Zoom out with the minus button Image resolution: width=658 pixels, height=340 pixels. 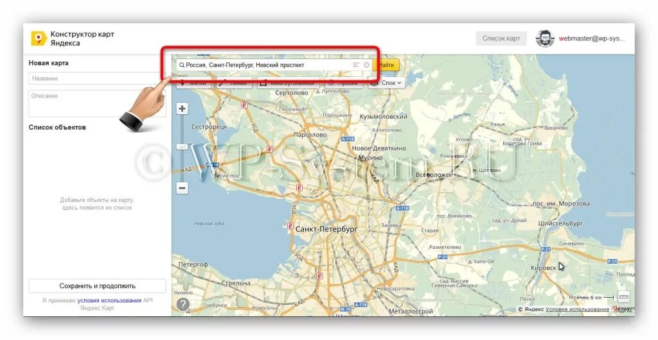pyautogui.click(x=182, y=188)
